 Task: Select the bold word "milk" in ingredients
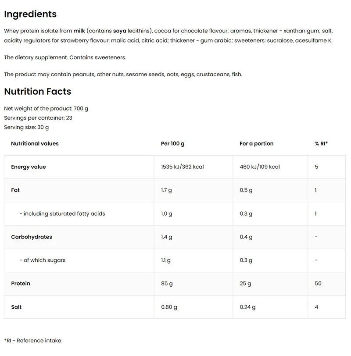[79, 31]
